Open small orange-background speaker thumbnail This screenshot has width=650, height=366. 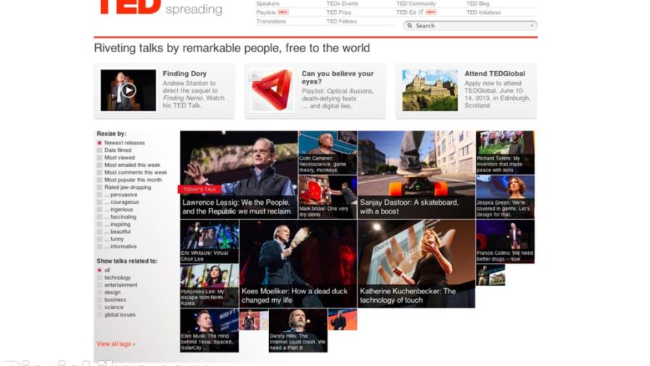pos(342,320)
